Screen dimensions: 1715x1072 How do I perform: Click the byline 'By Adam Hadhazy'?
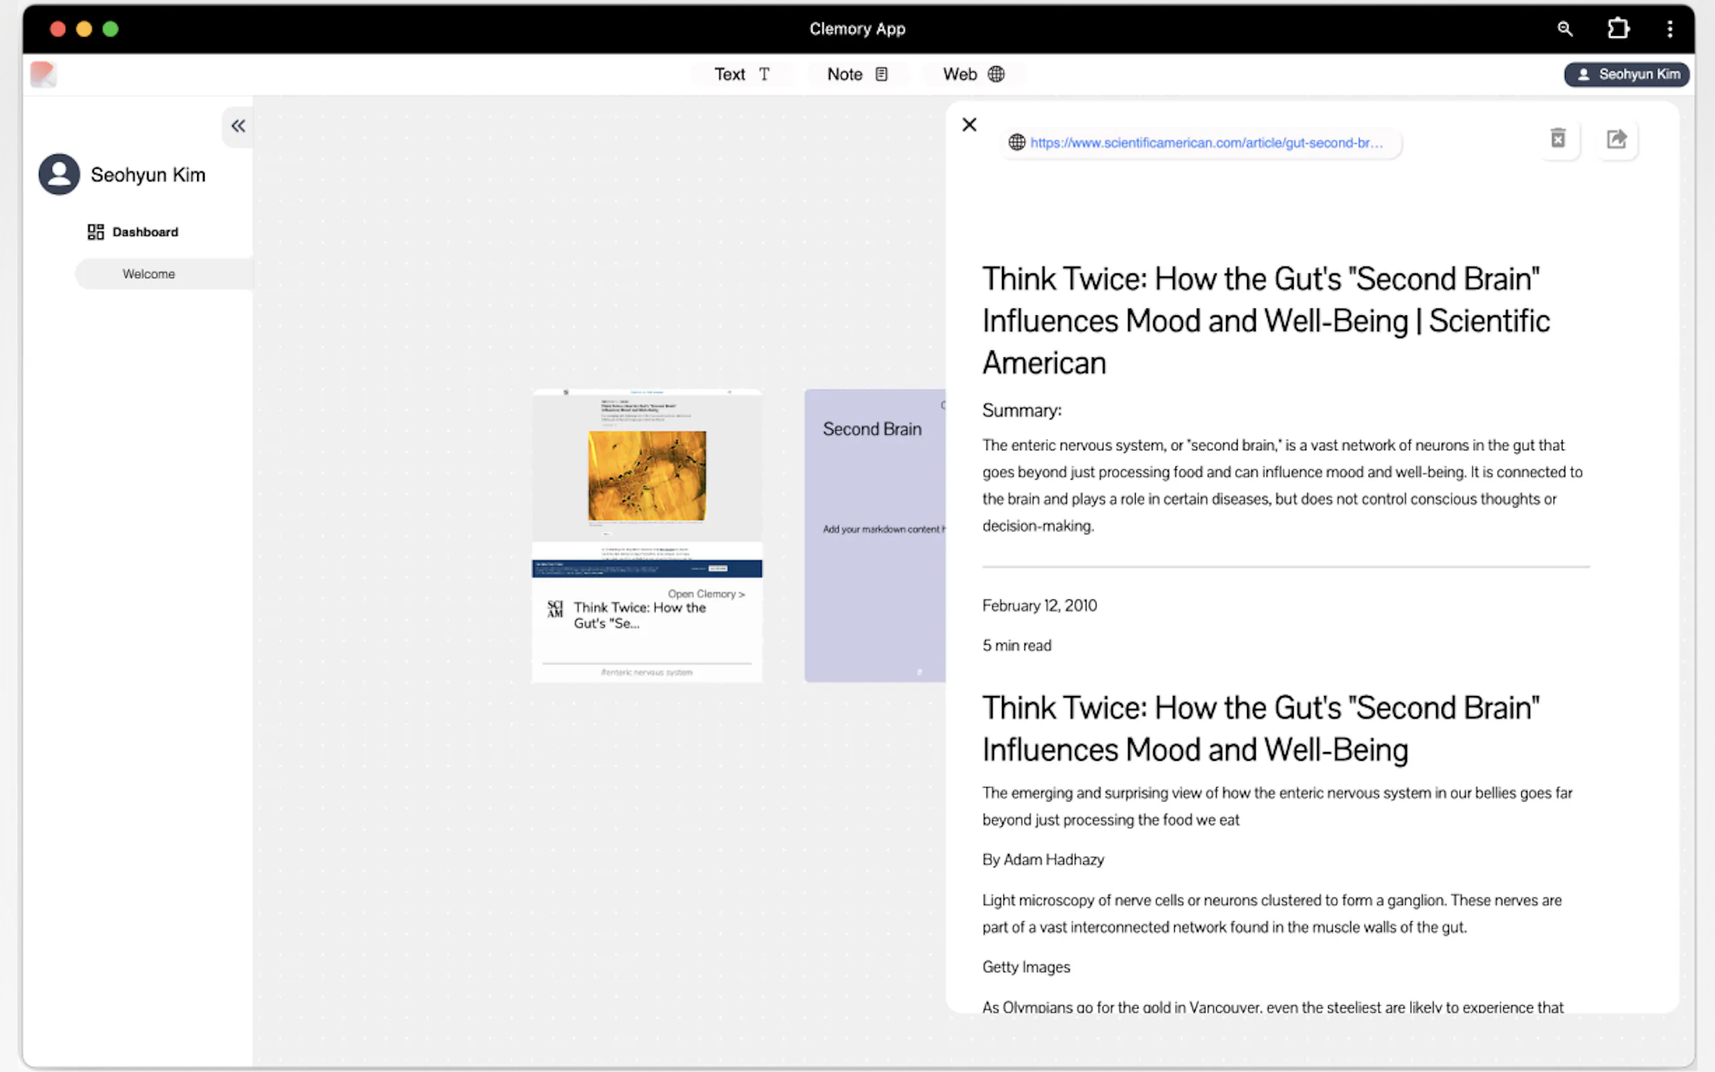click(1043, 859)
